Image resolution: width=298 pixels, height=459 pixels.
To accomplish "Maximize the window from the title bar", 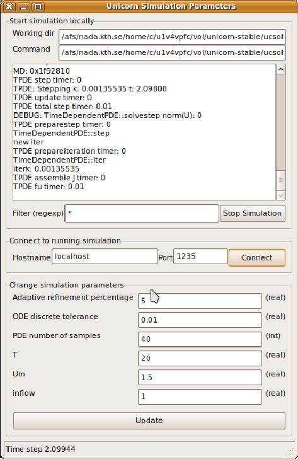I will point(38,6).
